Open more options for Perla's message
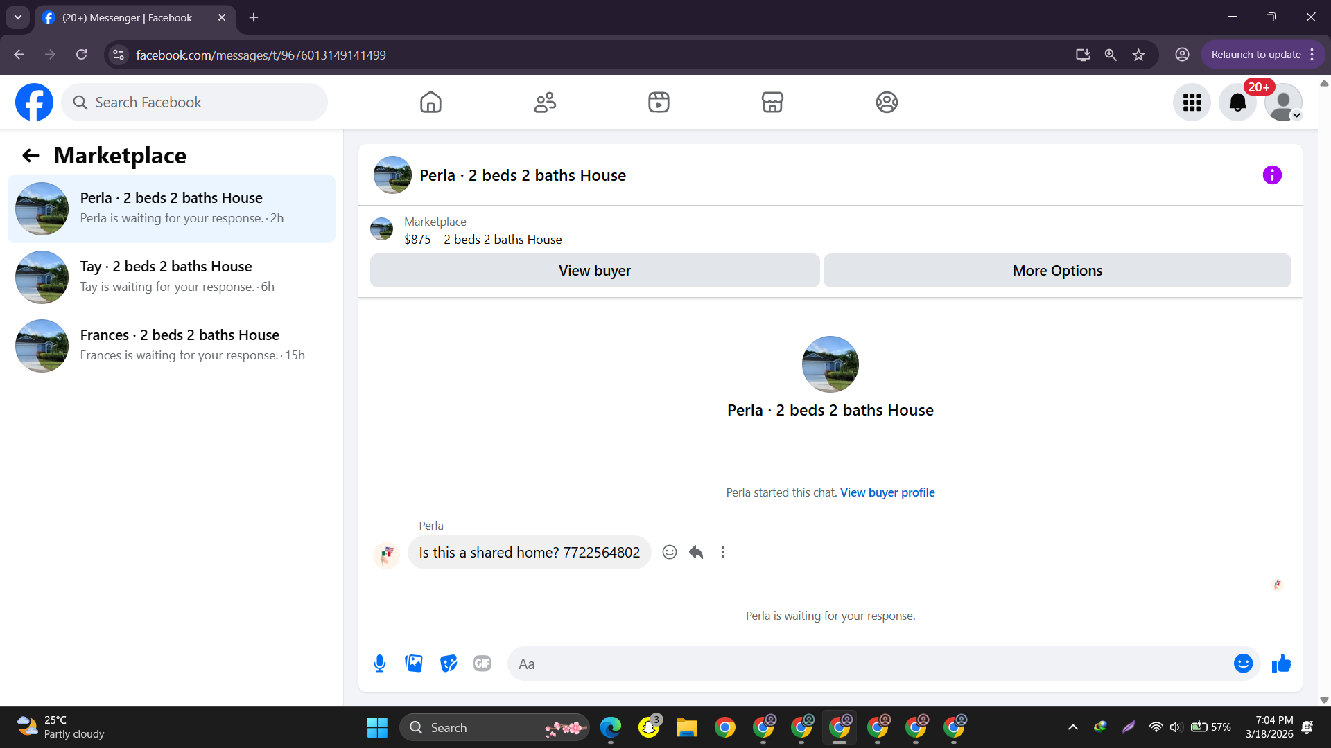The image size is (1331, 748). [x=723, y=552]
